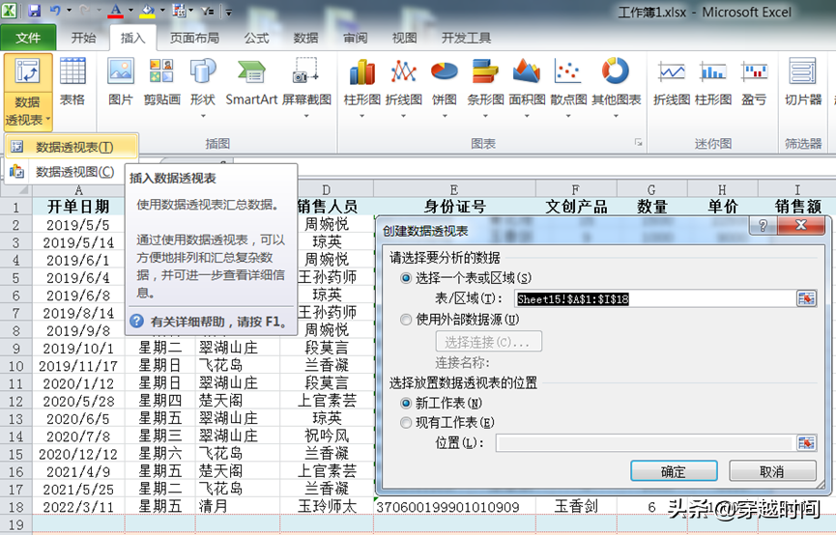Screen dimensions: 836x535
Task: Open the fill color dropdown arrow
Action: 162,11
